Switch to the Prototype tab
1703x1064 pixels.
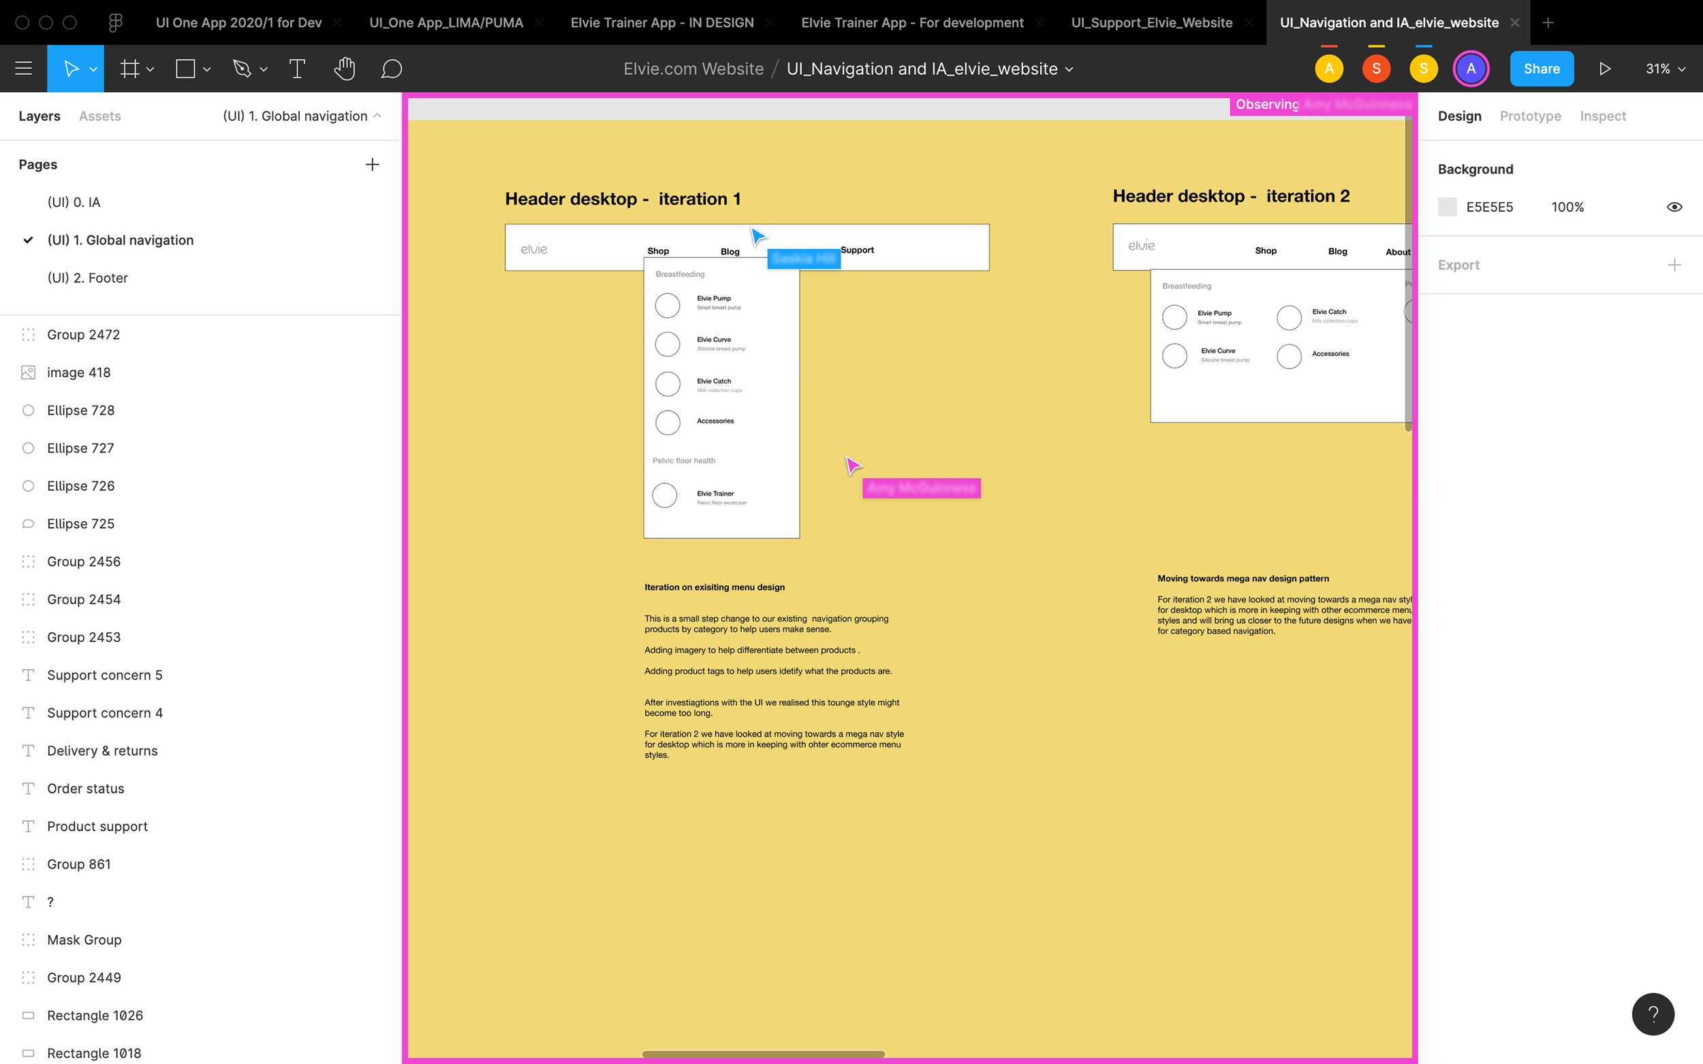click(1530, 116)
